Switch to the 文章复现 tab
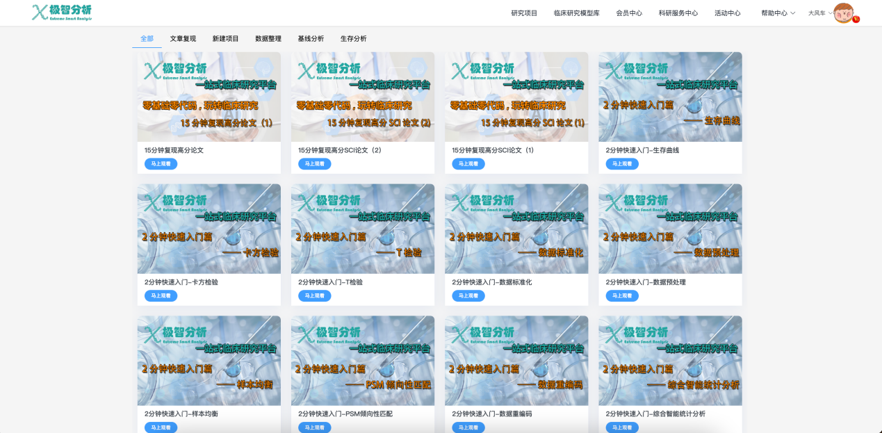 [183, 39]
